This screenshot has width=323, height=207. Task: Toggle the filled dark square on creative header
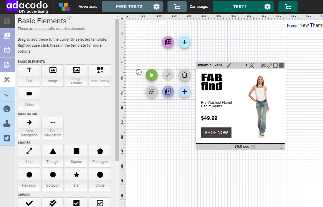(281, 66)
